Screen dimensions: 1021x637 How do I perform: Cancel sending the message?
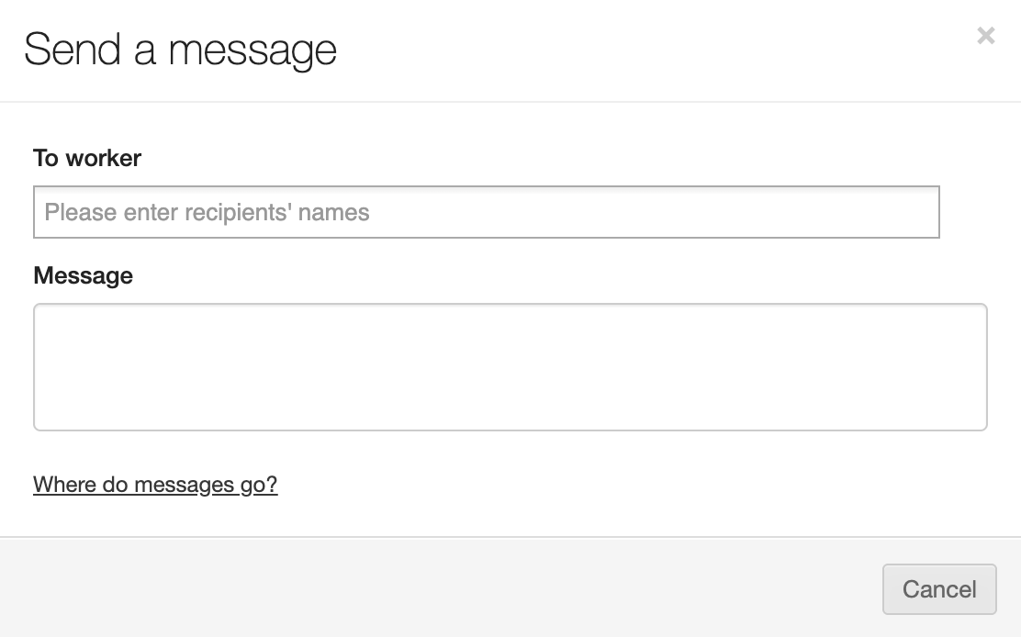938,588
